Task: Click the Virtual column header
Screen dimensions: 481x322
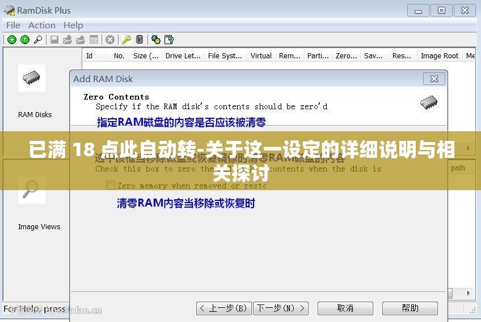Action: [261, 55]
